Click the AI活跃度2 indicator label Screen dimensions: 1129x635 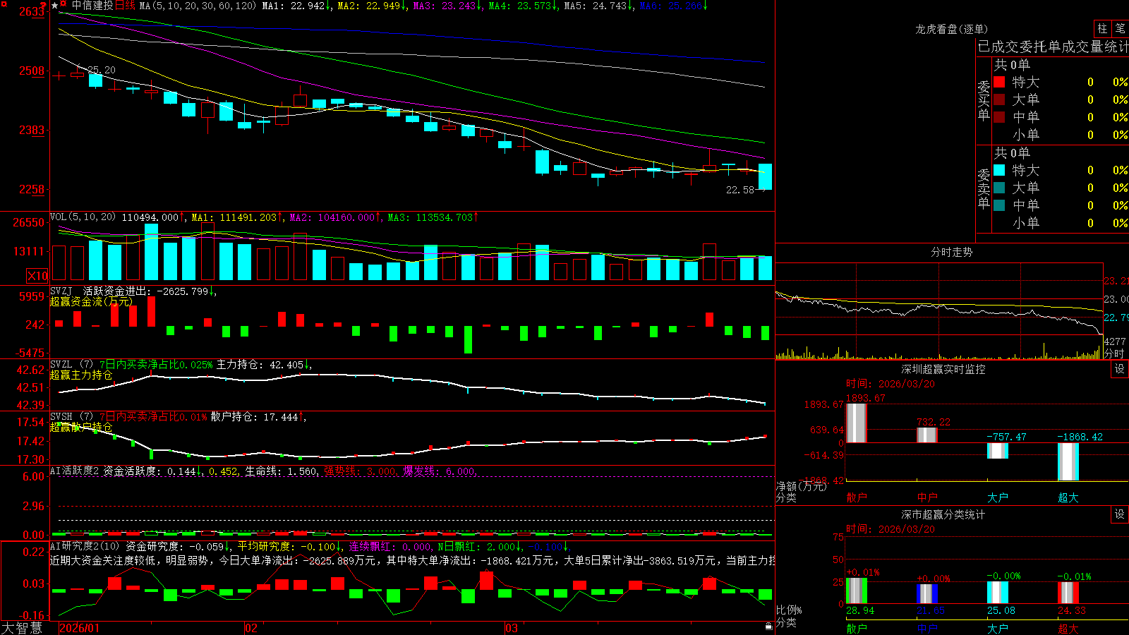tap(74, 471)
